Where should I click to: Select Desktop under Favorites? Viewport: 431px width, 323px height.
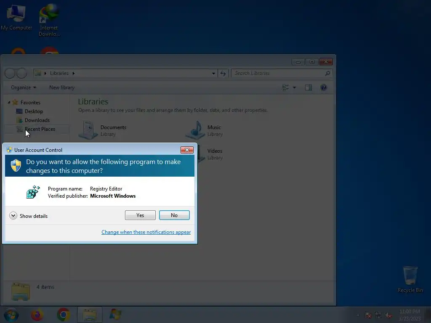(x=34, y=111)
